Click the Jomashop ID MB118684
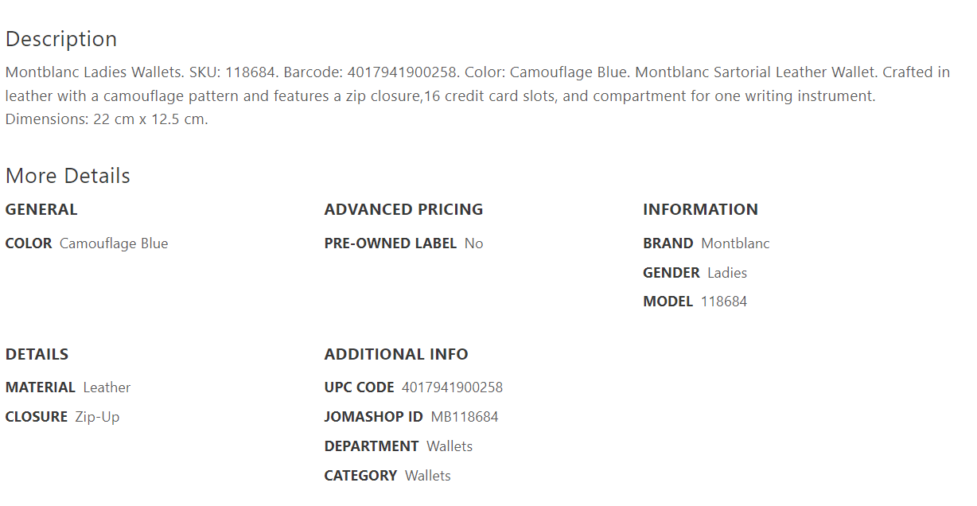977x506 pixels. point(465,417)
